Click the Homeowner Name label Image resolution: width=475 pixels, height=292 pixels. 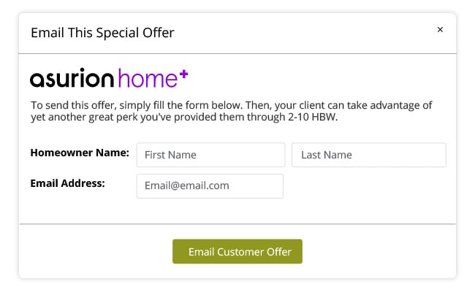[x=80, y=153]
